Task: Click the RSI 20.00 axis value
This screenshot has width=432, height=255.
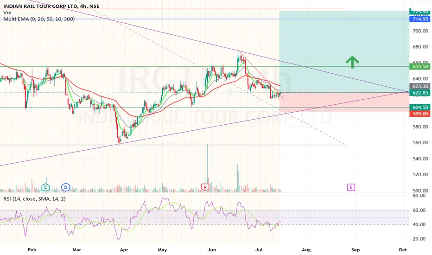Action: click(419, 239)
